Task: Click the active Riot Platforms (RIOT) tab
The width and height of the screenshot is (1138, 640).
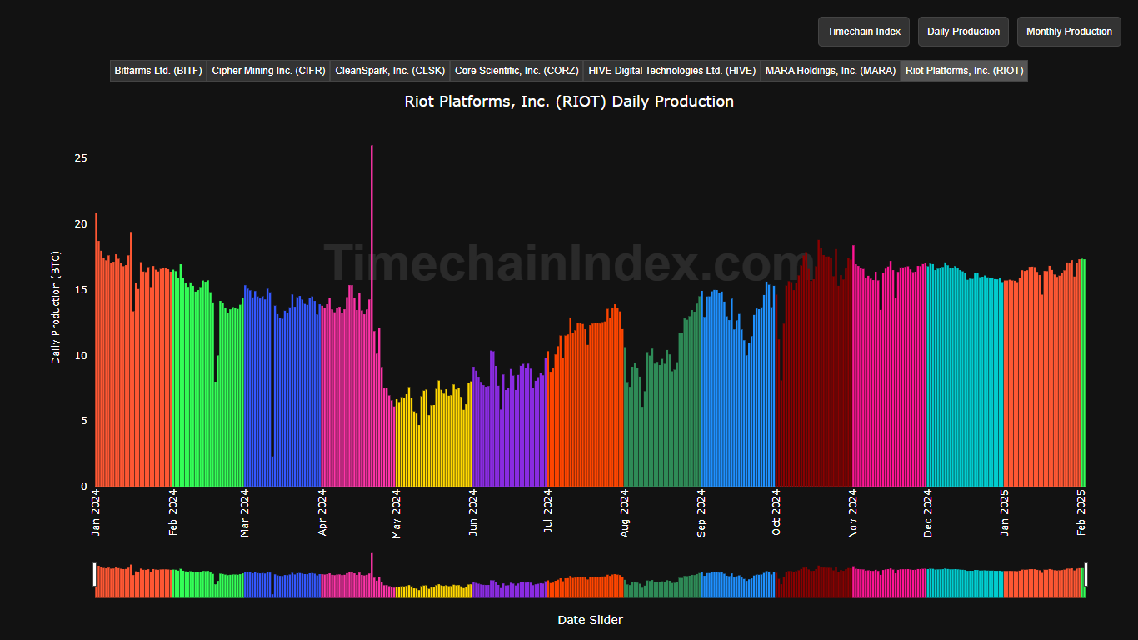Action: [964, 70]
